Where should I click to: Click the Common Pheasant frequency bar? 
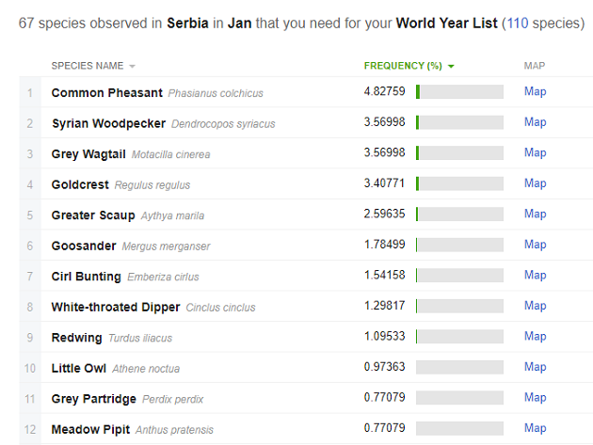(x=459, y=92)
